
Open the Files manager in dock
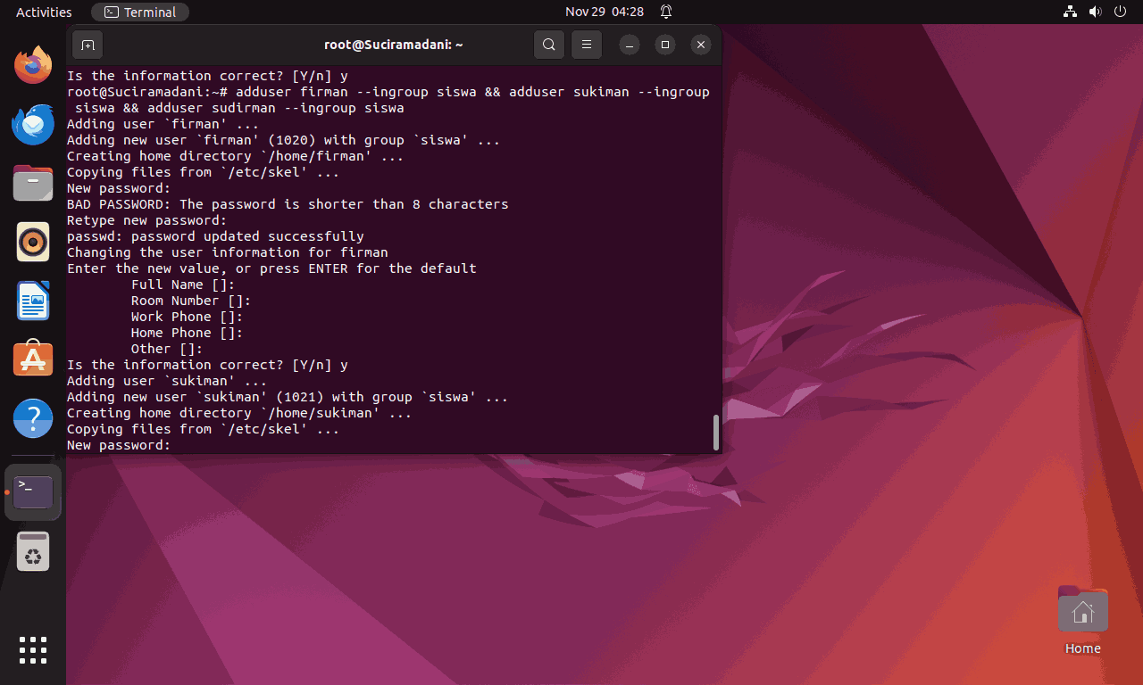(x=33, y=183)
